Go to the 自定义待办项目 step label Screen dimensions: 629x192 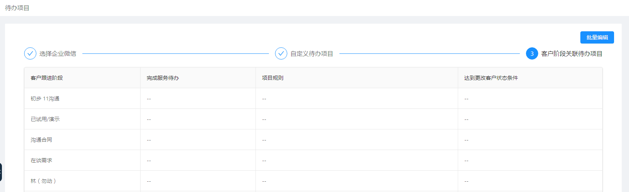point(312,54)
